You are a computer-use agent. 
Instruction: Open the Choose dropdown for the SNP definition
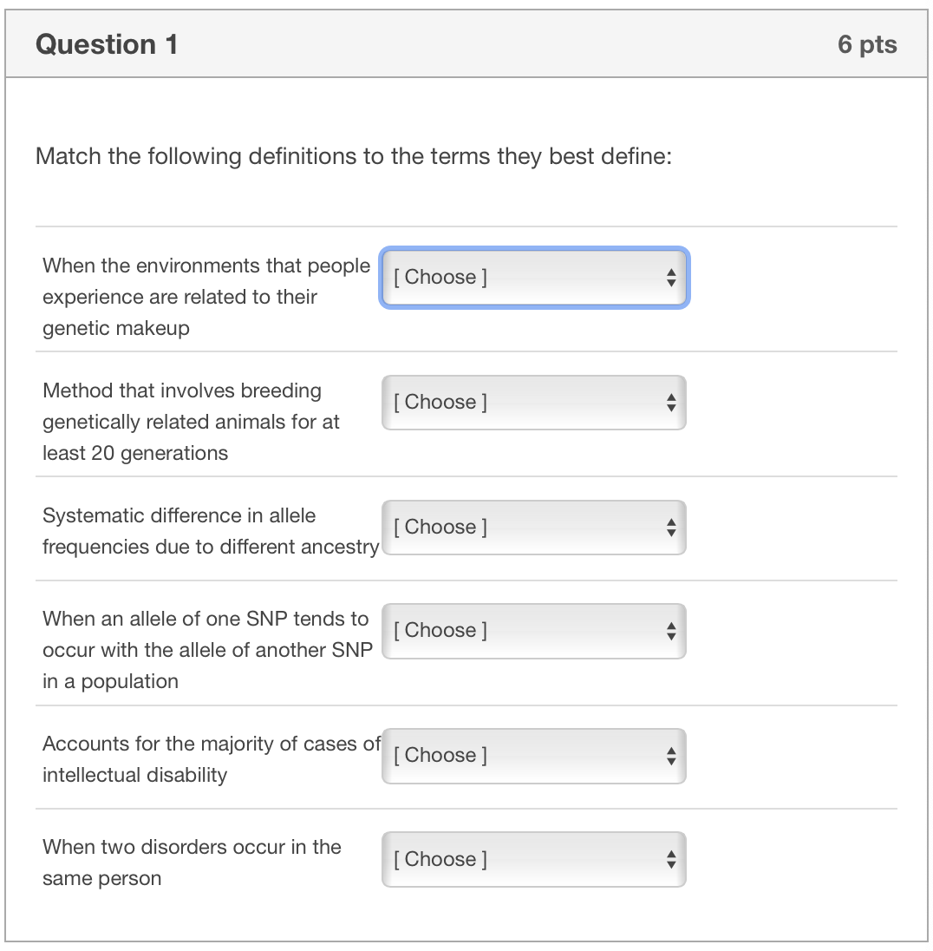pyautogui.click(x=534, y=631)
